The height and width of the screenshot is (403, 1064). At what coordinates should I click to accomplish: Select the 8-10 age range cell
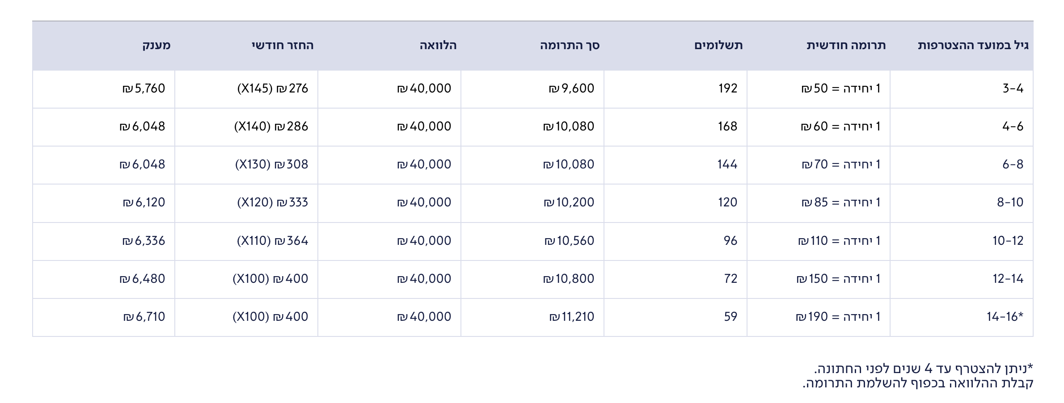coord(1010,202)
